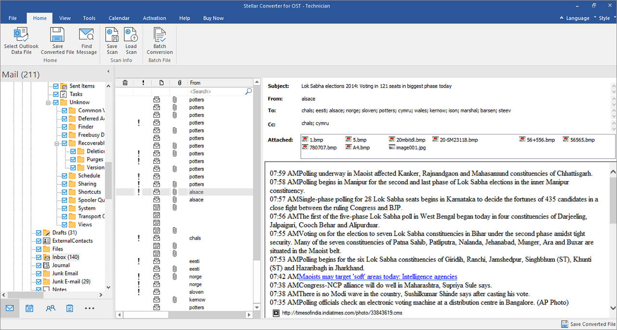Open attachment A4.bmp
Image resolution: width=617 pixels, height=330 pixels.
coord(357,147)
